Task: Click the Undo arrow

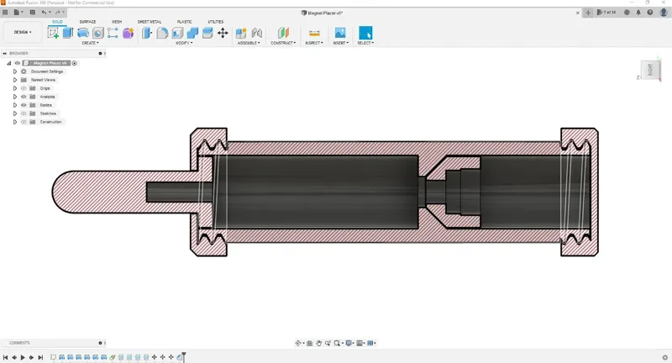Action: [44, 13]
